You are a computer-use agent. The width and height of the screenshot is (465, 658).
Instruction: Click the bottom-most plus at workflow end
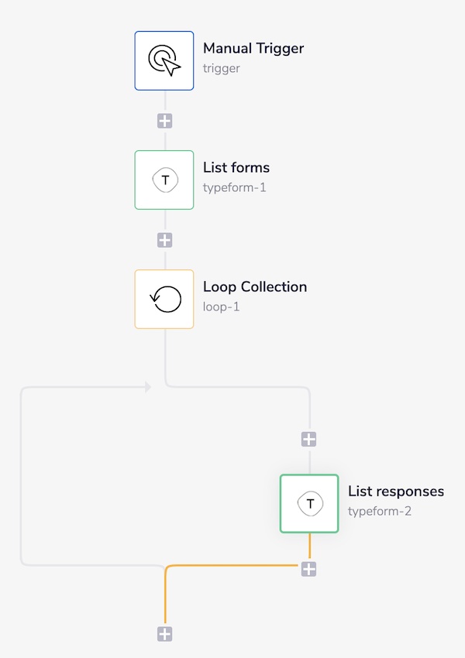[x=164, y=634]
